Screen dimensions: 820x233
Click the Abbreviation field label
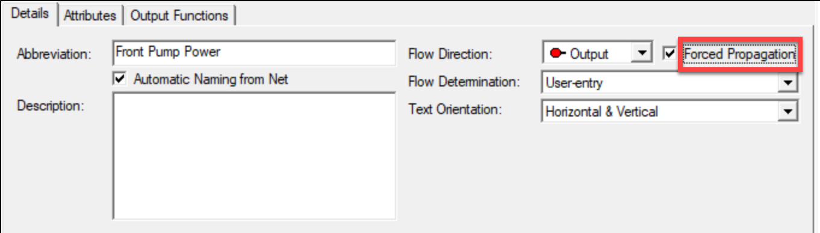pos(54,54)
